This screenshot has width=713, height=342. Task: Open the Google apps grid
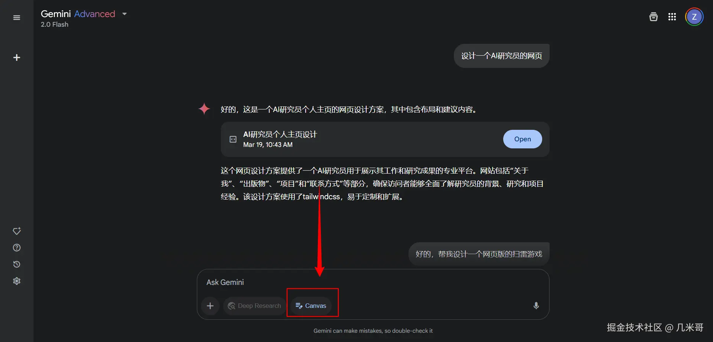672,17
